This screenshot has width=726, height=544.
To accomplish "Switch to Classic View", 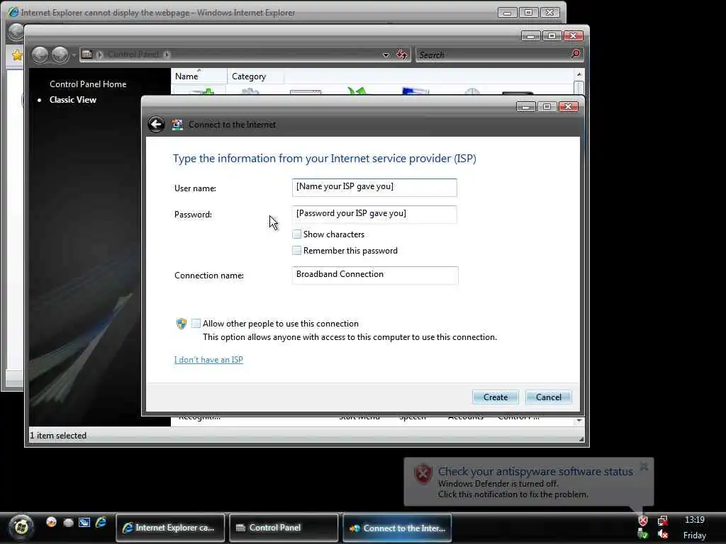I will tap(73, 99).
